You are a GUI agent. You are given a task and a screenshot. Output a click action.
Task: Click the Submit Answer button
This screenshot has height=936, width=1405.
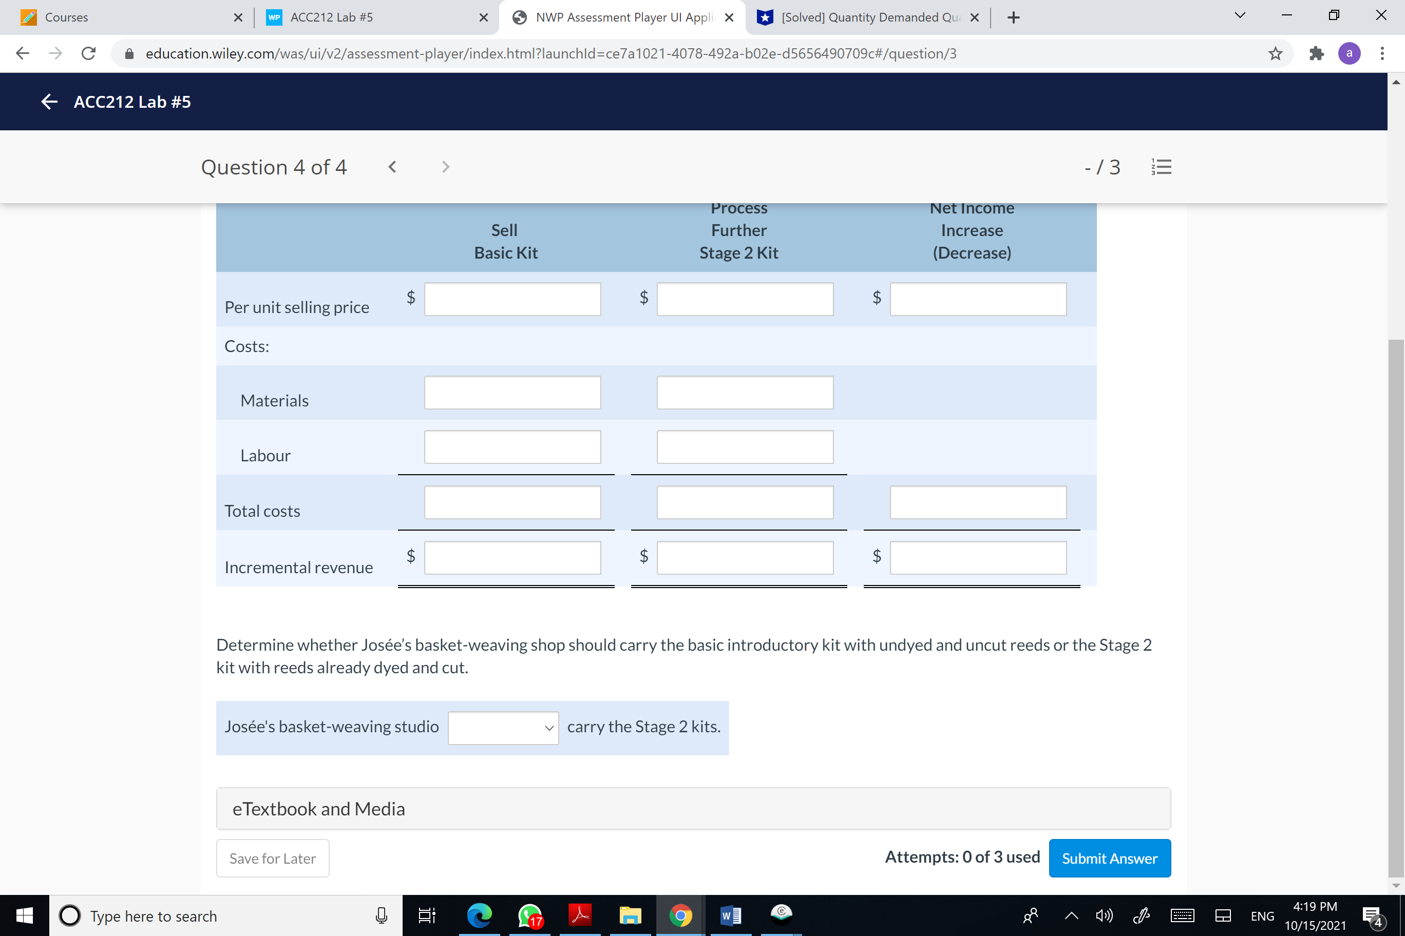point(1109,858)
